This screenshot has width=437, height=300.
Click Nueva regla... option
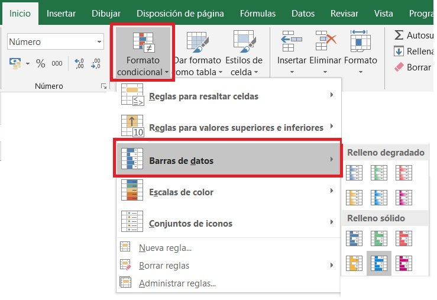click(228, 247)
